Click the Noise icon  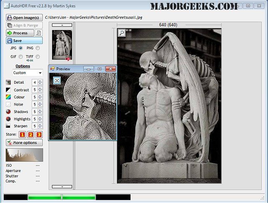pos(8,104)
